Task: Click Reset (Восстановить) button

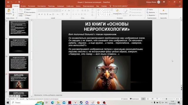Action: click(x=30, y=12)
